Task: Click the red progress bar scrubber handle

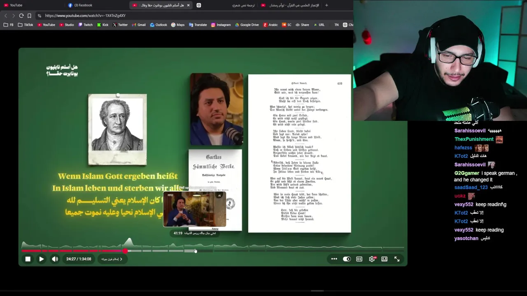Action: click(125, 251)
